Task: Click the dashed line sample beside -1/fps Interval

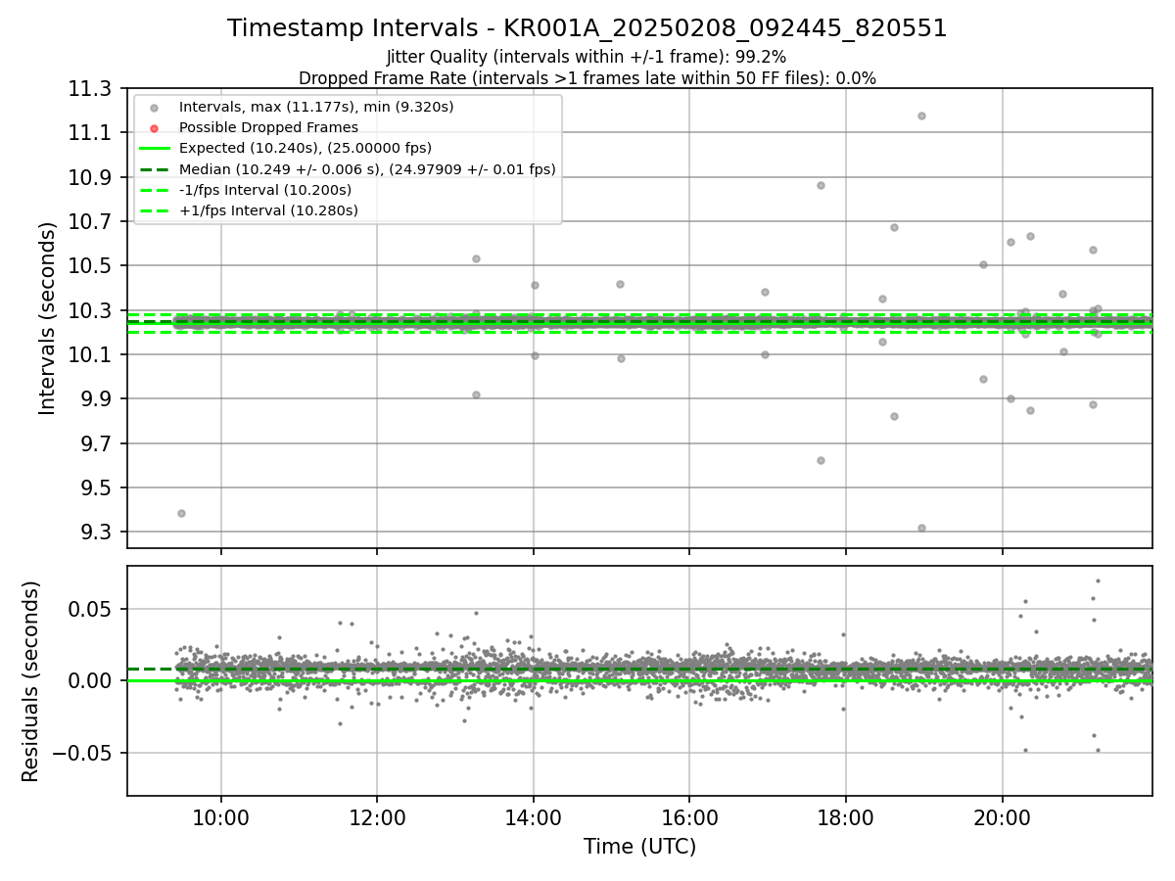Action: tap(154, 190)
